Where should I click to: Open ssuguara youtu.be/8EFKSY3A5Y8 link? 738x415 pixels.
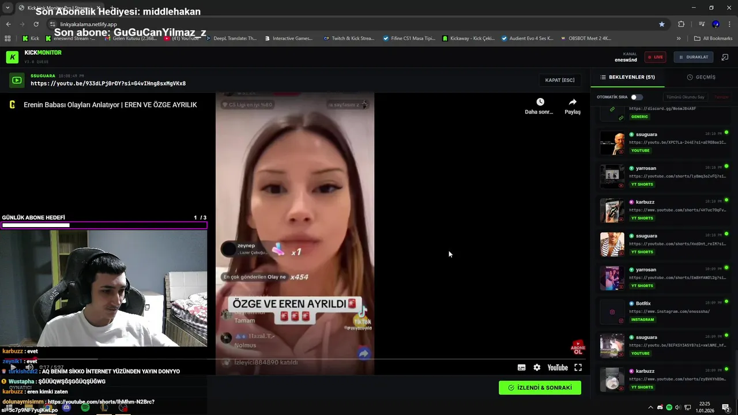677,345
